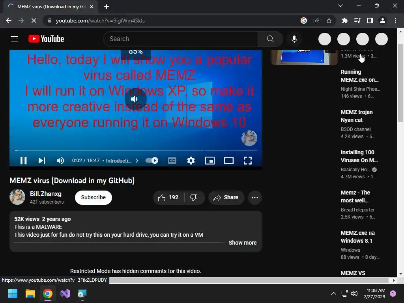Stop loading the page

coord(34,21)
